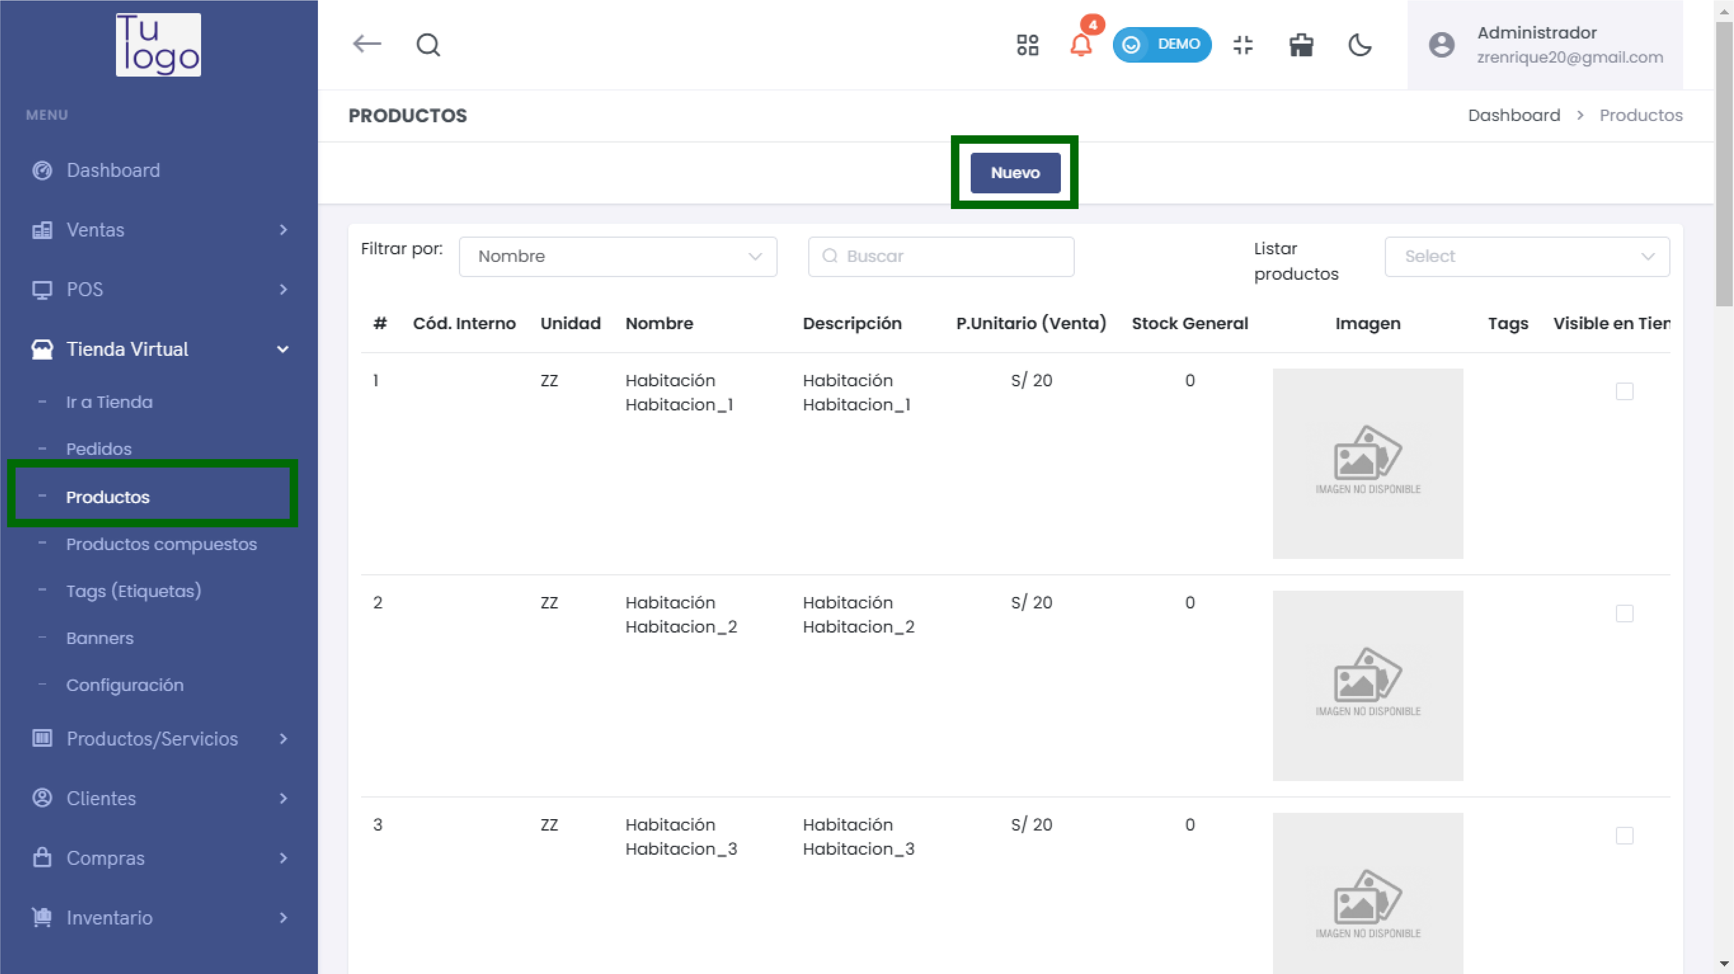This screenshot has height=974, width=1734.
Task: Open search via magnifier icon
Action: point(428,45)
